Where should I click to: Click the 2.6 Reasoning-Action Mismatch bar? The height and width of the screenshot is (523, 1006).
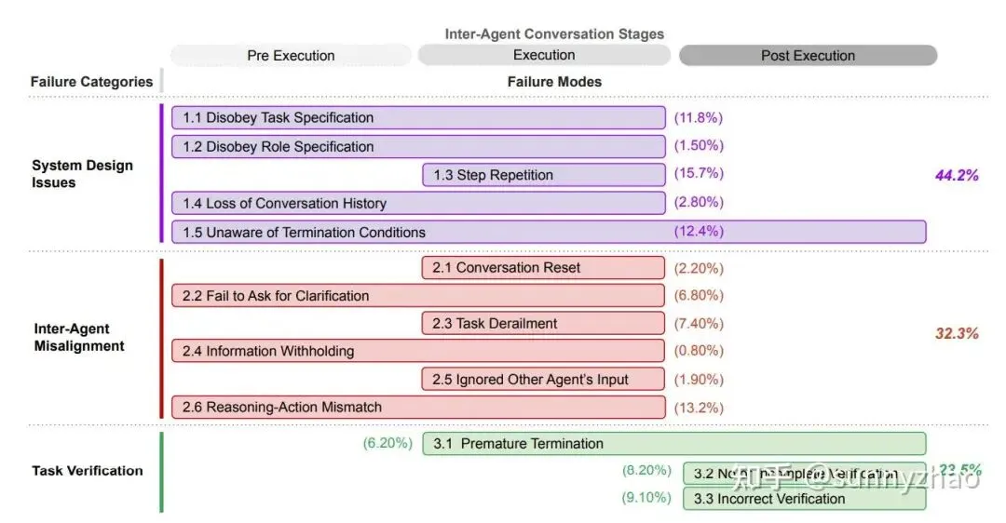[x=418, y=408]
